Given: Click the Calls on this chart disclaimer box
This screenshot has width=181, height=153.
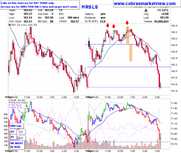Looking at the screenshot, I should [40, 5].
